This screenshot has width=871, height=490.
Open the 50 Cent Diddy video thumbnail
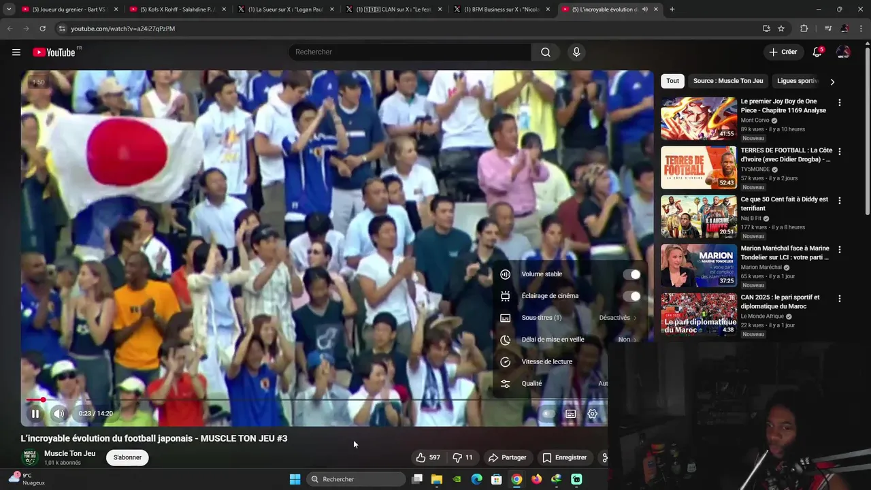pos(699,216)
